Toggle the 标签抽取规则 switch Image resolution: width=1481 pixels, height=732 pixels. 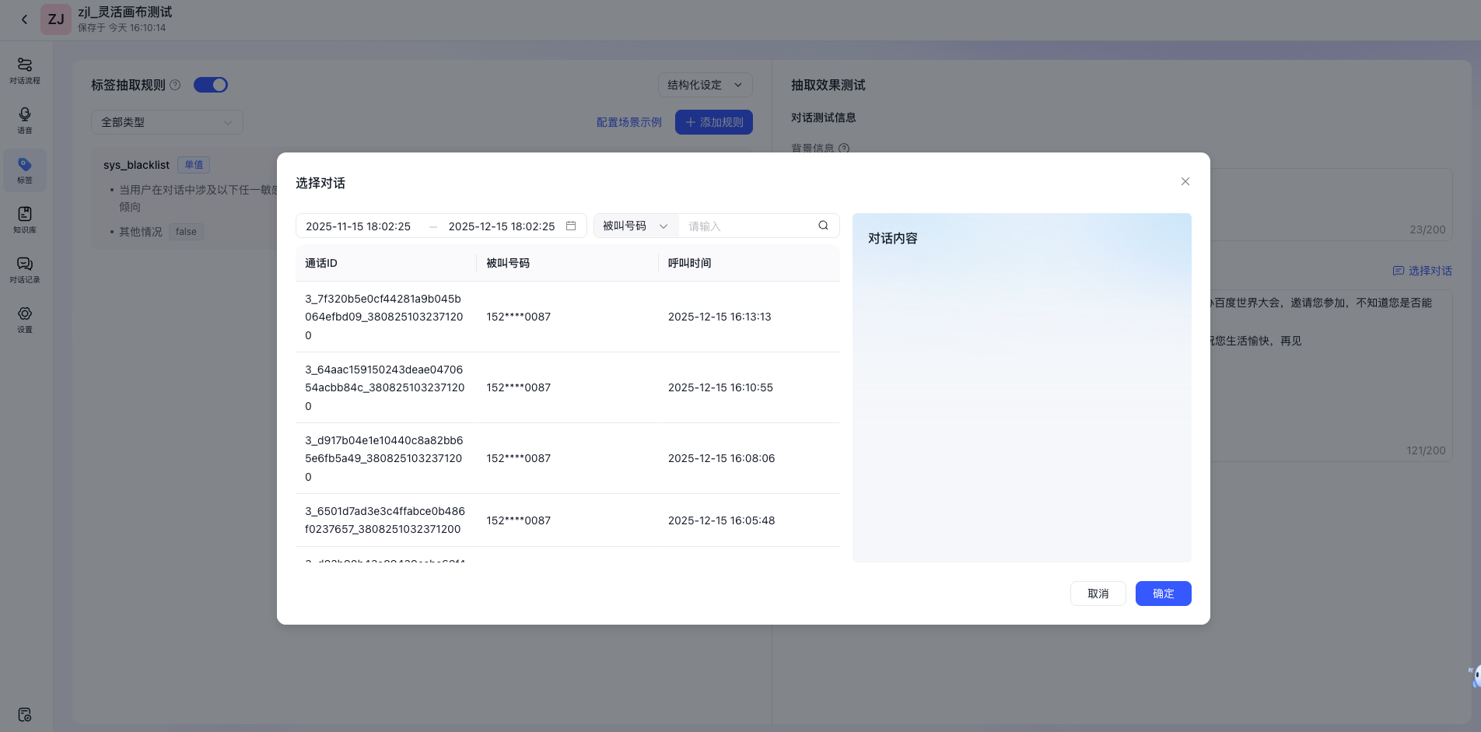pos(211,85)
